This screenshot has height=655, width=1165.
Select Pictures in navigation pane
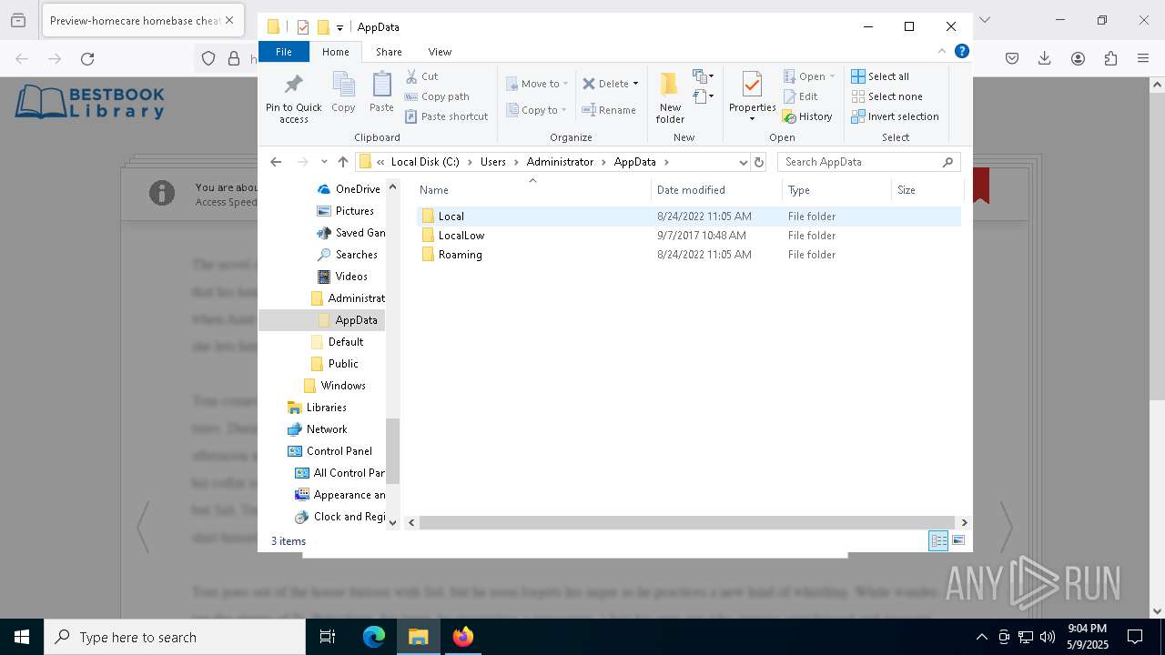tap(346, 211)
